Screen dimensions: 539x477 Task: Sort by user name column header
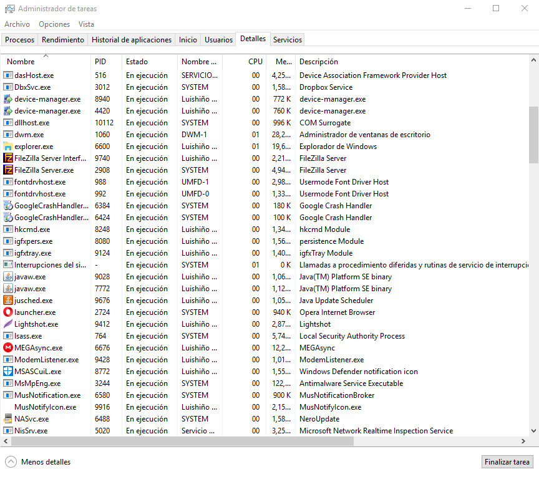click(x=200, y=62)
